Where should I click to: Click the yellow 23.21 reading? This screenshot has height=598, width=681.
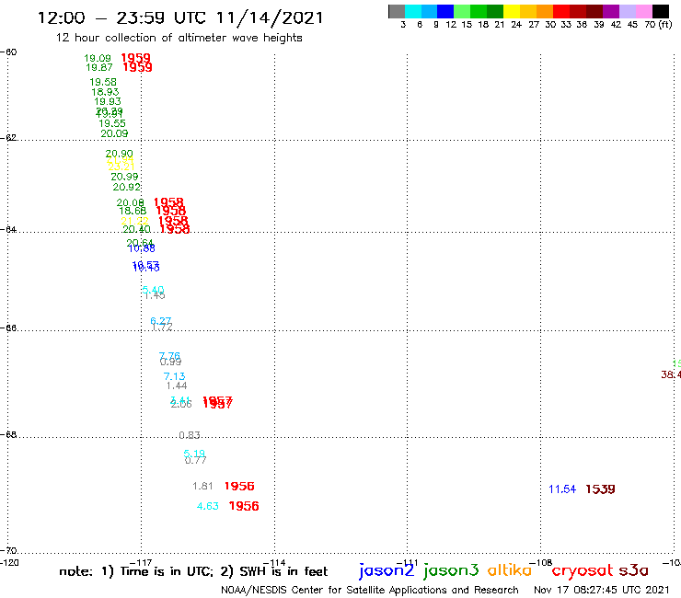tap(121, 167)
